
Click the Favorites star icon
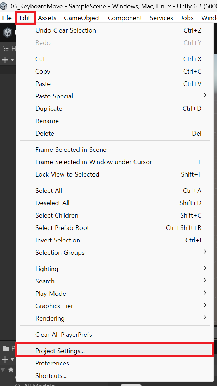[x=11, y=370]
